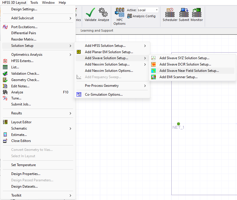The image size is (237, 200).
Task: Click the Co-Simulation Options grid icon
Action: point(78,94)
